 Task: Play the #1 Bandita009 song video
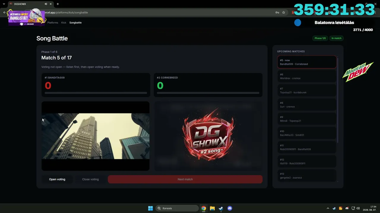[x=96, y=136]
